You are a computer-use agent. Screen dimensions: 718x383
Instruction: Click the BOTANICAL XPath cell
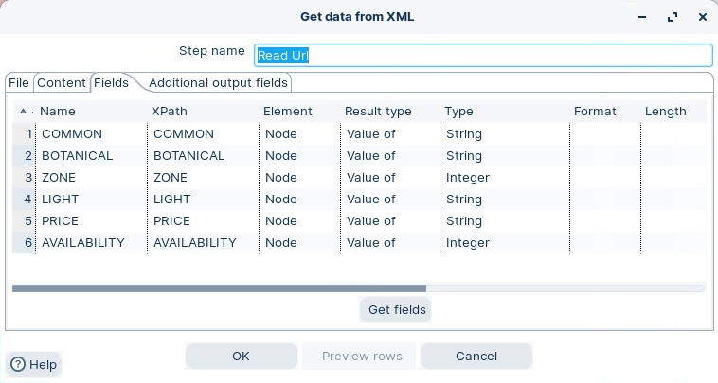[203, 156]
